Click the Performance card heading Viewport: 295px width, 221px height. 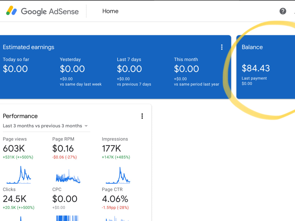point(20,116)
